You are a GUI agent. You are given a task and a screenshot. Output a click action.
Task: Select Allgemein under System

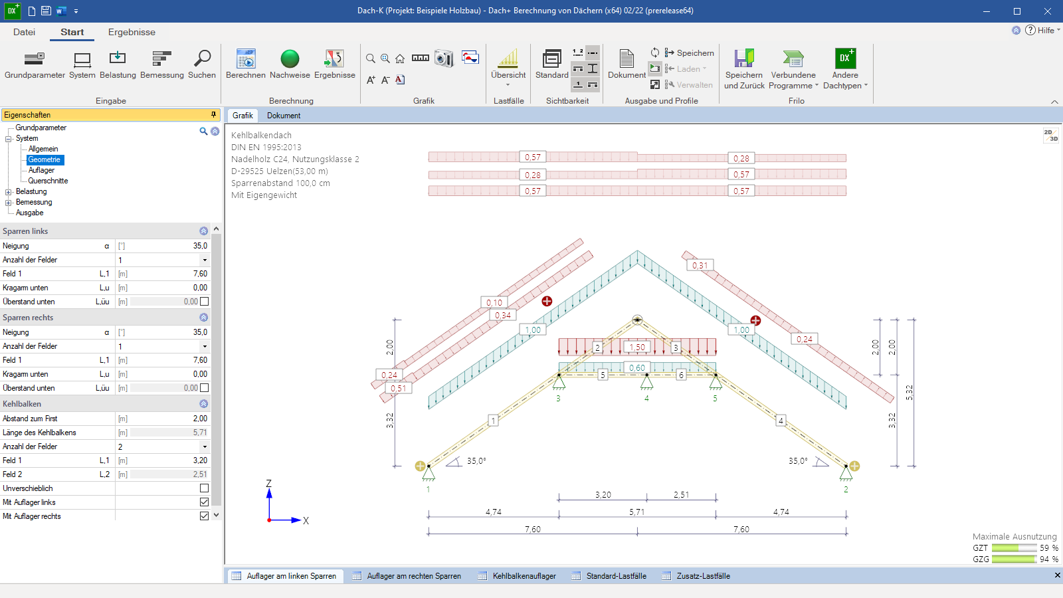(x=43, y=149)
